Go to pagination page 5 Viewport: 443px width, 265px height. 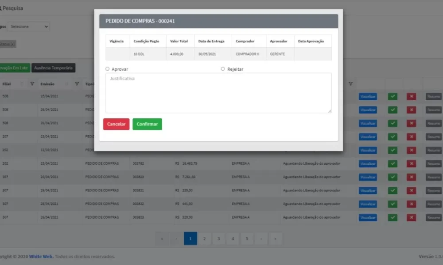[247, 238]
